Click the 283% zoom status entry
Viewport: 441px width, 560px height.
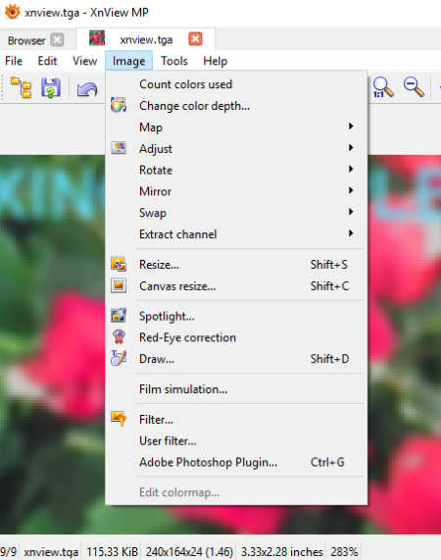344,552
